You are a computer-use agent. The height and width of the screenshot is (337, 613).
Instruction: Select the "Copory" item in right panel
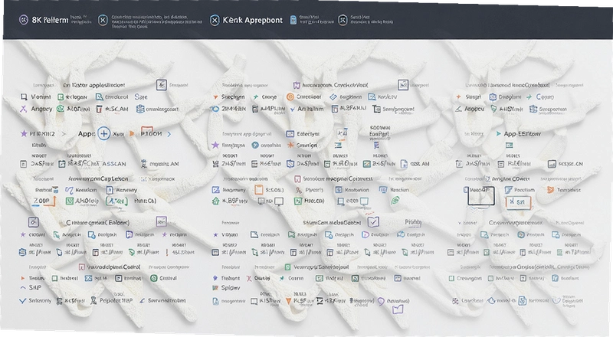(x=545, y=97)
